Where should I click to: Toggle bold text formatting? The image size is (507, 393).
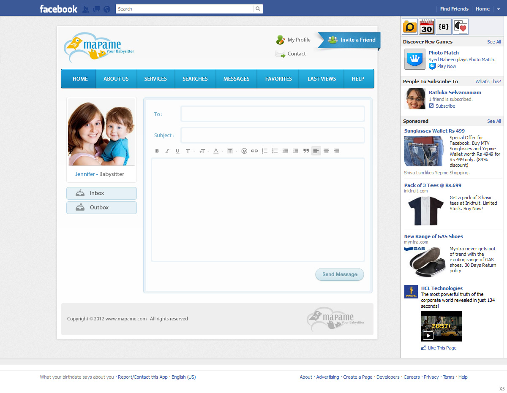point(157,151)
